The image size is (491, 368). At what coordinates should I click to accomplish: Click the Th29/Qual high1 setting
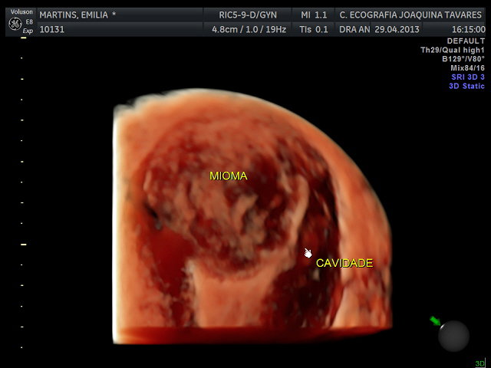coord(453,50)
